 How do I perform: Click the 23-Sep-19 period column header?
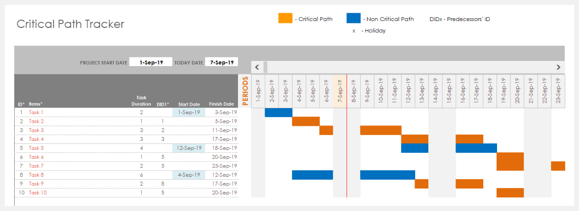click(x=558, y=91)
